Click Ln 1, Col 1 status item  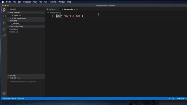[x=172, y=98]
